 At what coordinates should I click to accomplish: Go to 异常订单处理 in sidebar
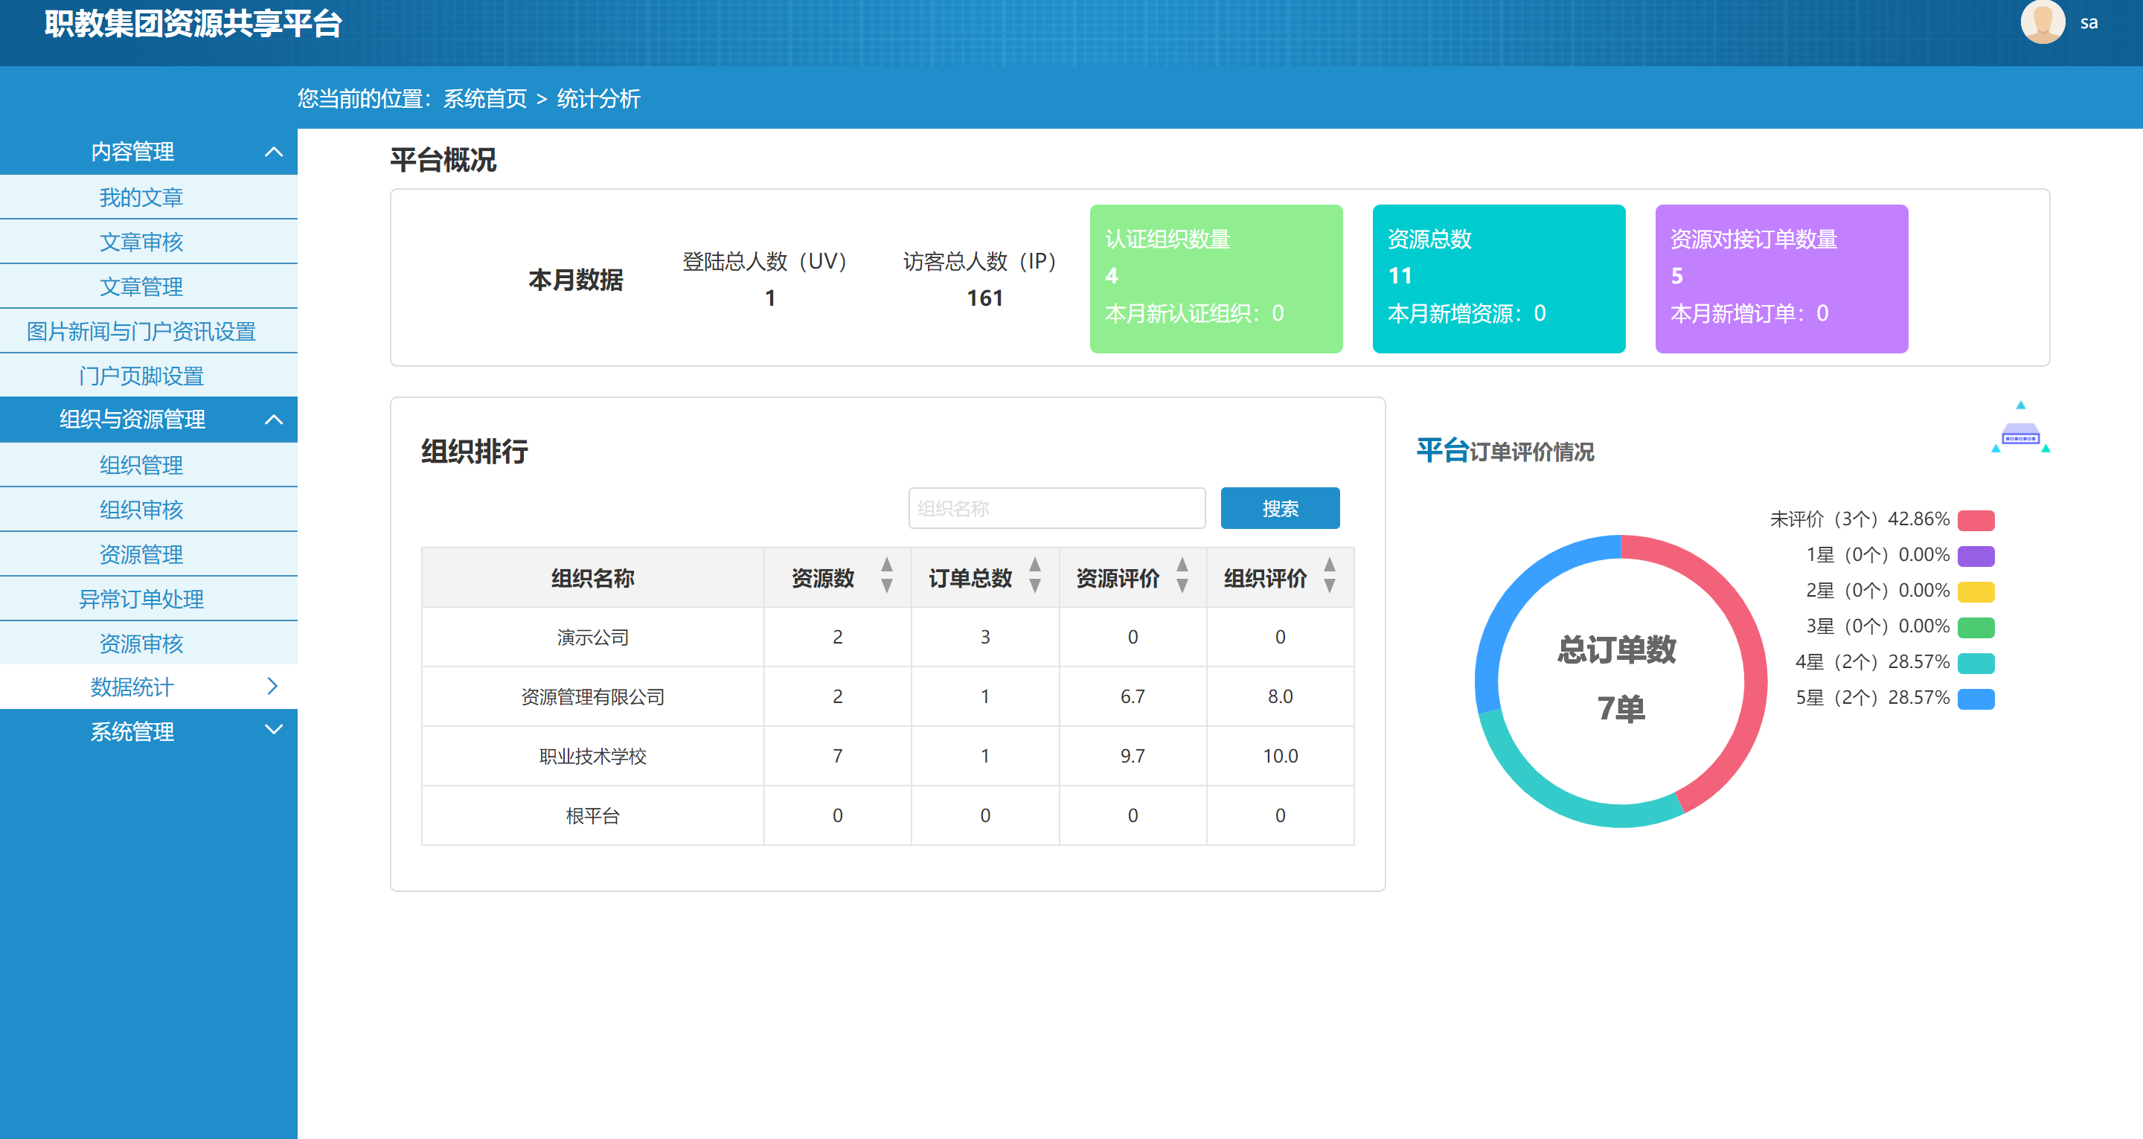pyautogui.click(x=141, y=599)
